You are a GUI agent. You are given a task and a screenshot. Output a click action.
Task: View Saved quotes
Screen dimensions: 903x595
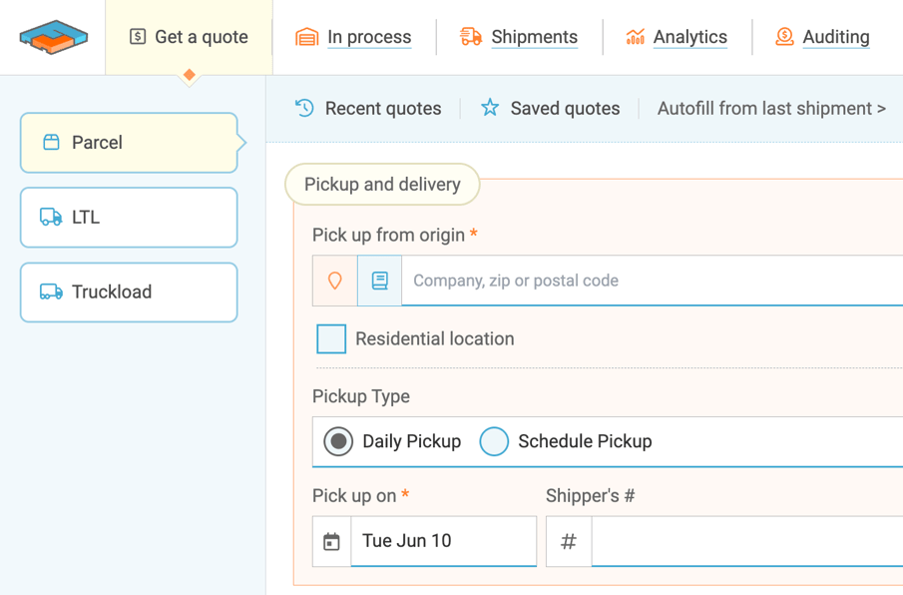[564, 108]
